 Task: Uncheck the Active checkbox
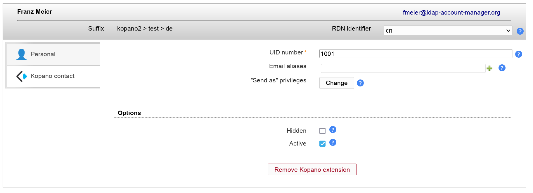[x=322, y=144]
